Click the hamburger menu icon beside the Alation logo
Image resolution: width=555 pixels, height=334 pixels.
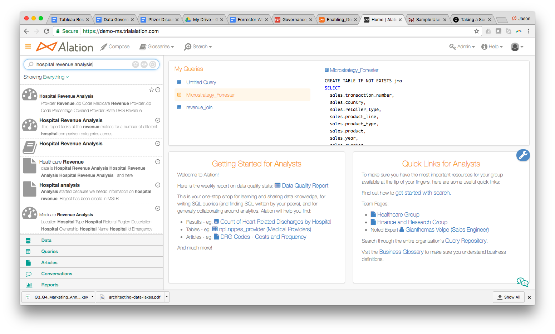click(x=28, y=46)
